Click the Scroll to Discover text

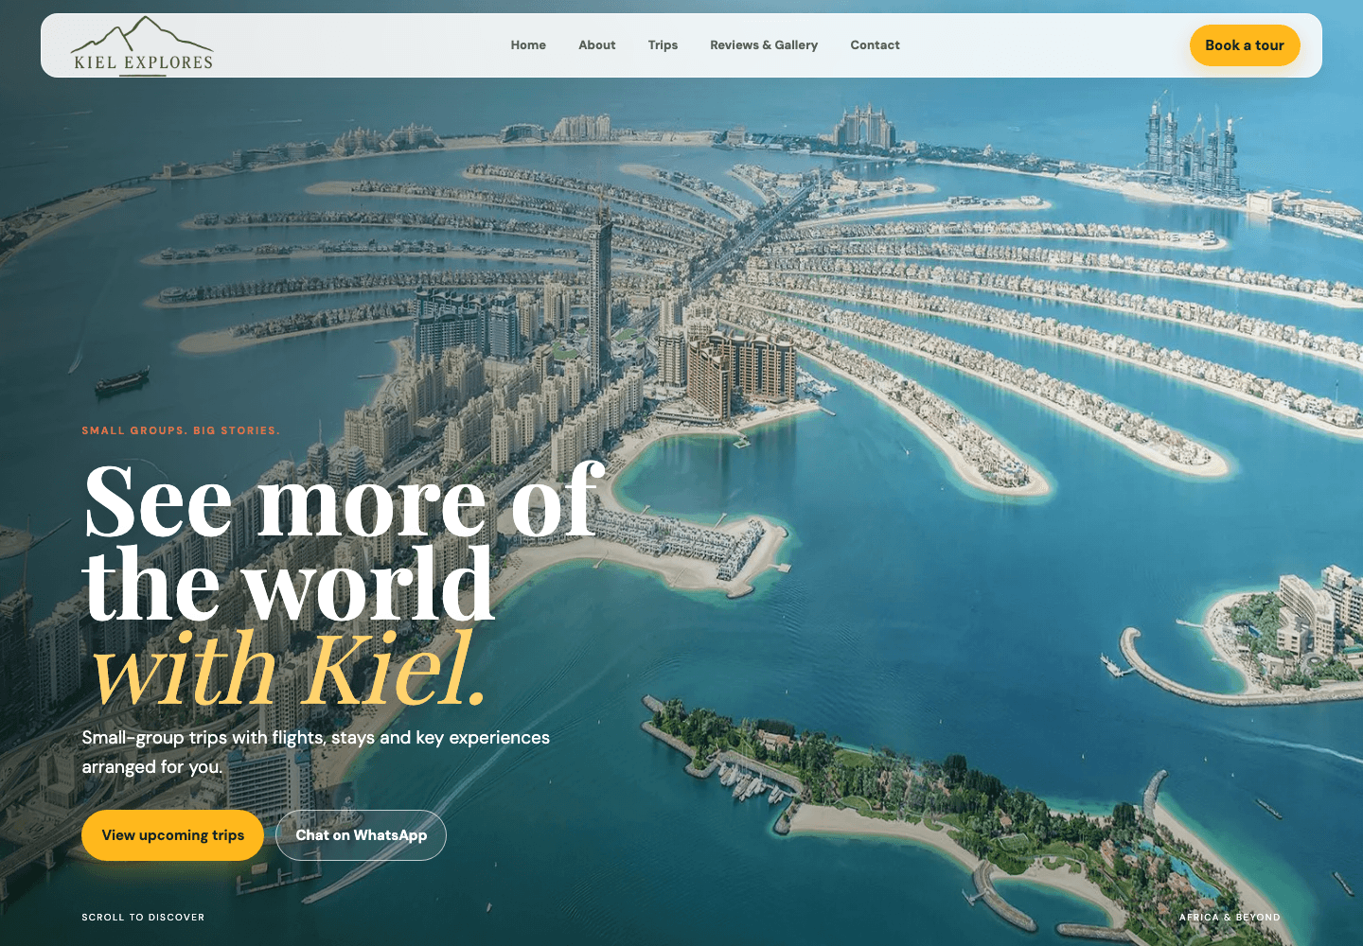[143, 918]
